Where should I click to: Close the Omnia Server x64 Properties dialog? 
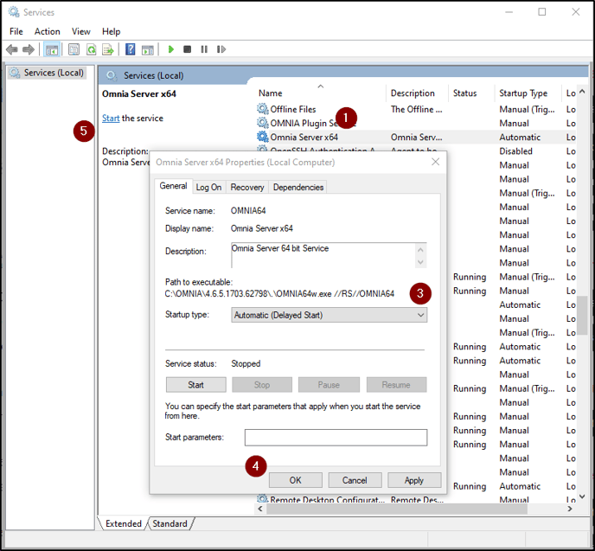pyautogui.click(x=435, y=162)
